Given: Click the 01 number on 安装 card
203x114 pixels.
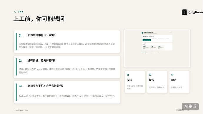Looking at the screenshot, I should (x=128, y=75).
